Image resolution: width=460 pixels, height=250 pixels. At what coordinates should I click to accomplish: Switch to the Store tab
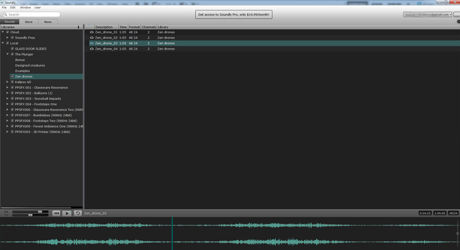[29, 22]
